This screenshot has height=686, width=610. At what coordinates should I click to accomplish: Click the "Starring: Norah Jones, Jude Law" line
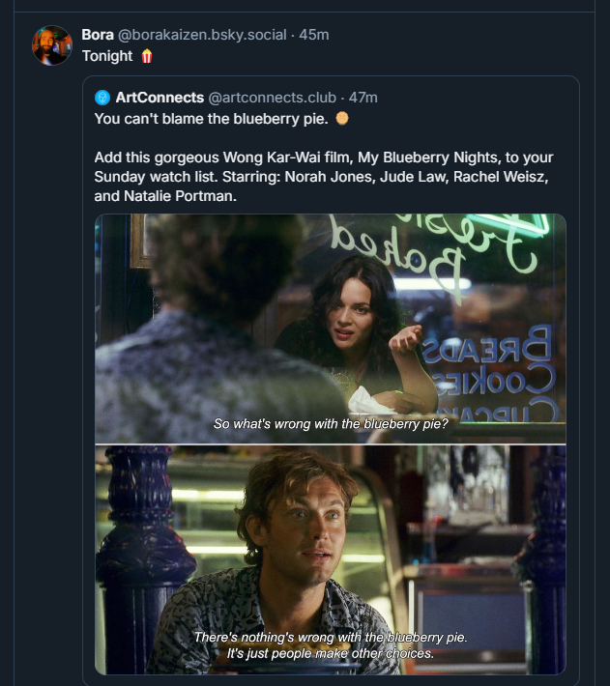[x=338, y=176]
